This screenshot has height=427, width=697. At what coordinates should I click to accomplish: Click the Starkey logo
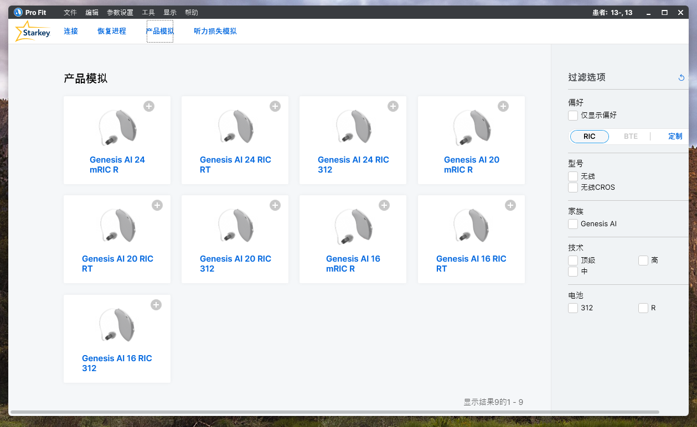pyautogui.click(x=33, y=32)
